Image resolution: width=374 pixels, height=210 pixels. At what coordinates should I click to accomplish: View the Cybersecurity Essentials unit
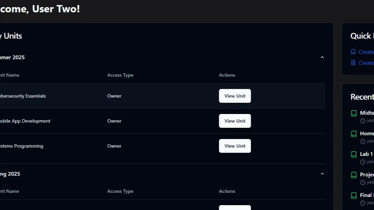(x=235, y=96)
